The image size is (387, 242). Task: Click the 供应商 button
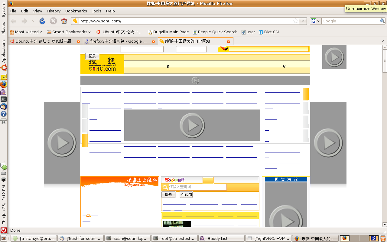pos(186,195)
